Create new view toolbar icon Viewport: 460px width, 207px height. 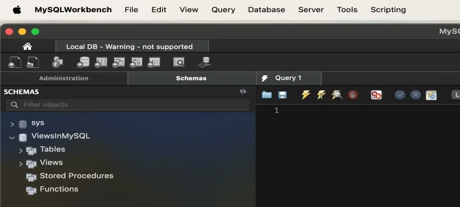pyautogui.click(x=118, y=62)
